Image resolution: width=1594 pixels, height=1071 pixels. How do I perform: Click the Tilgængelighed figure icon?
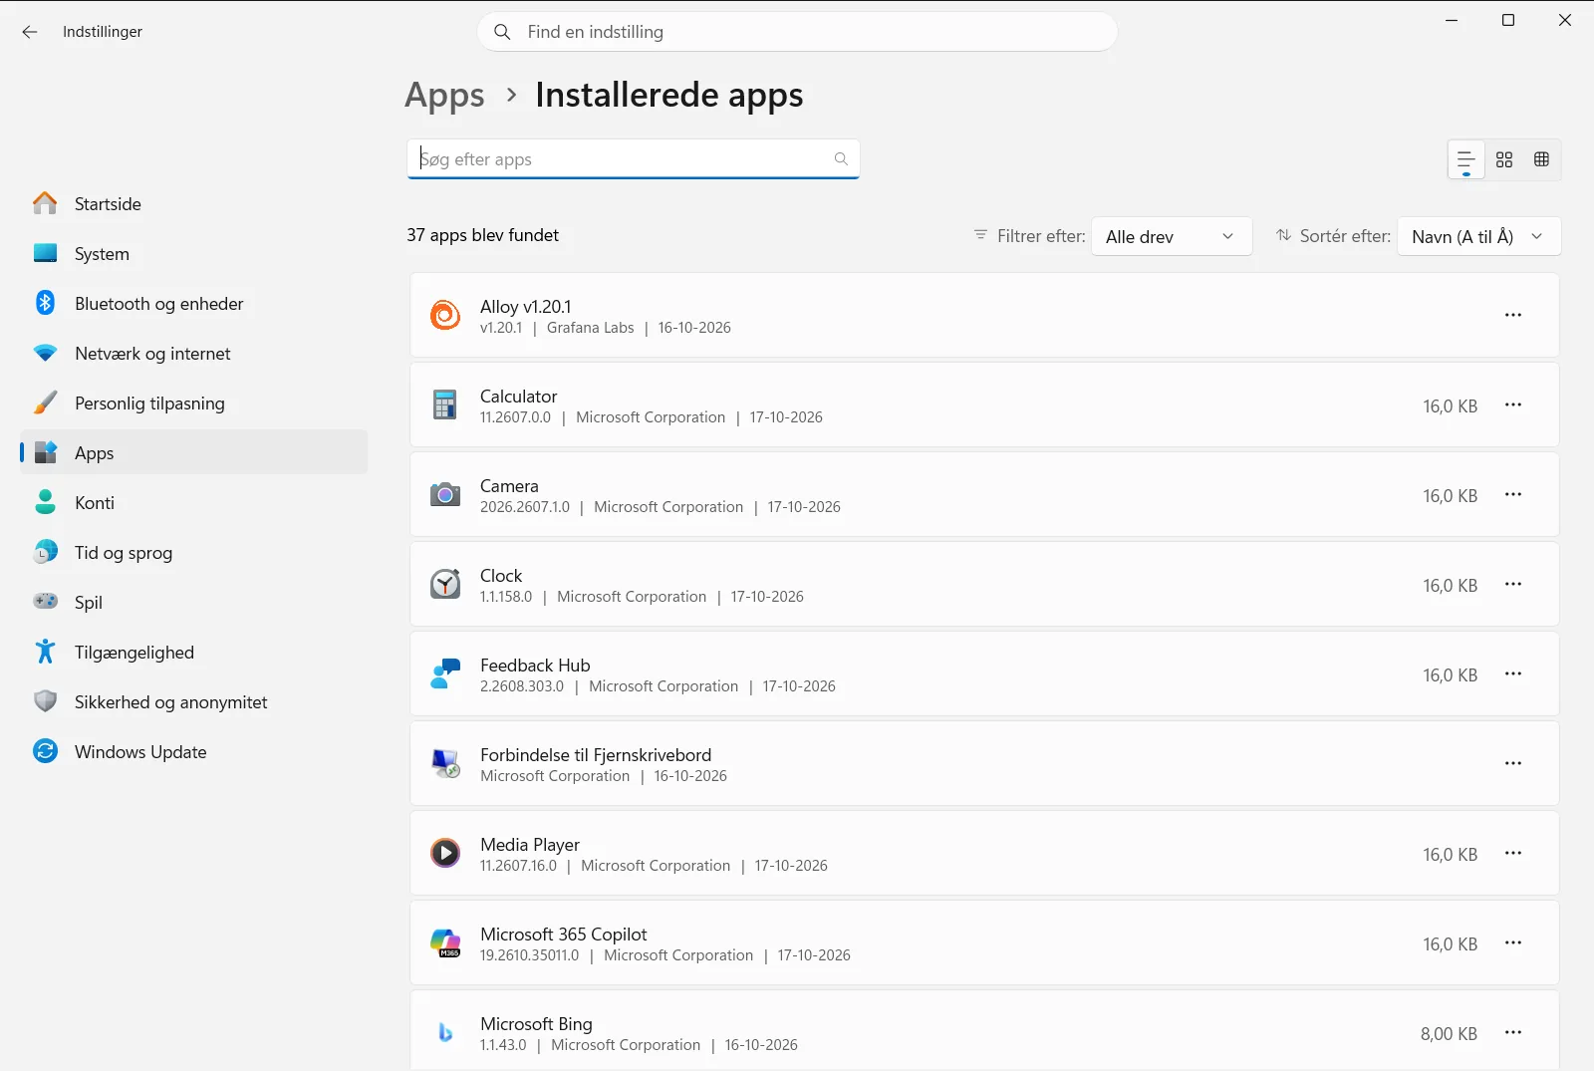click(x=45, y=652)
